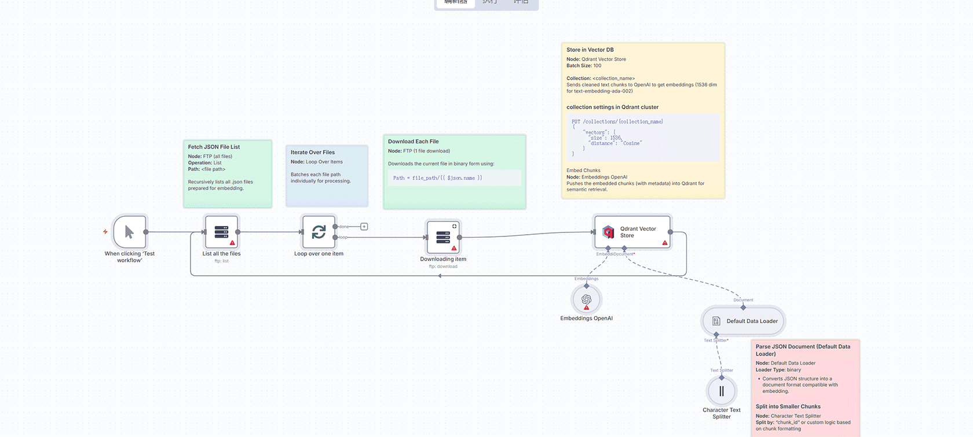973x437 pixels.
Task: Click warning icon on 'List all the files'
Action: point(233,243)
